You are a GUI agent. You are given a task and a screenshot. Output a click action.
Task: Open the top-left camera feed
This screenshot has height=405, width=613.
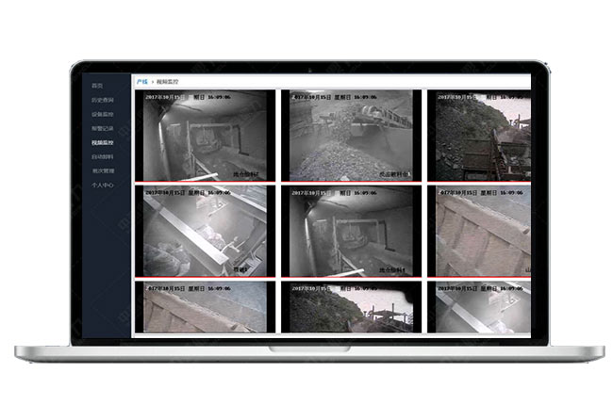click(205, 136)
